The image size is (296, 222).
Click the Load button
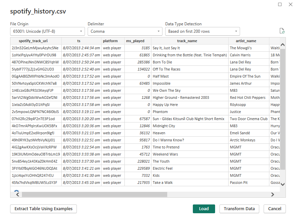tap(204, 209)
